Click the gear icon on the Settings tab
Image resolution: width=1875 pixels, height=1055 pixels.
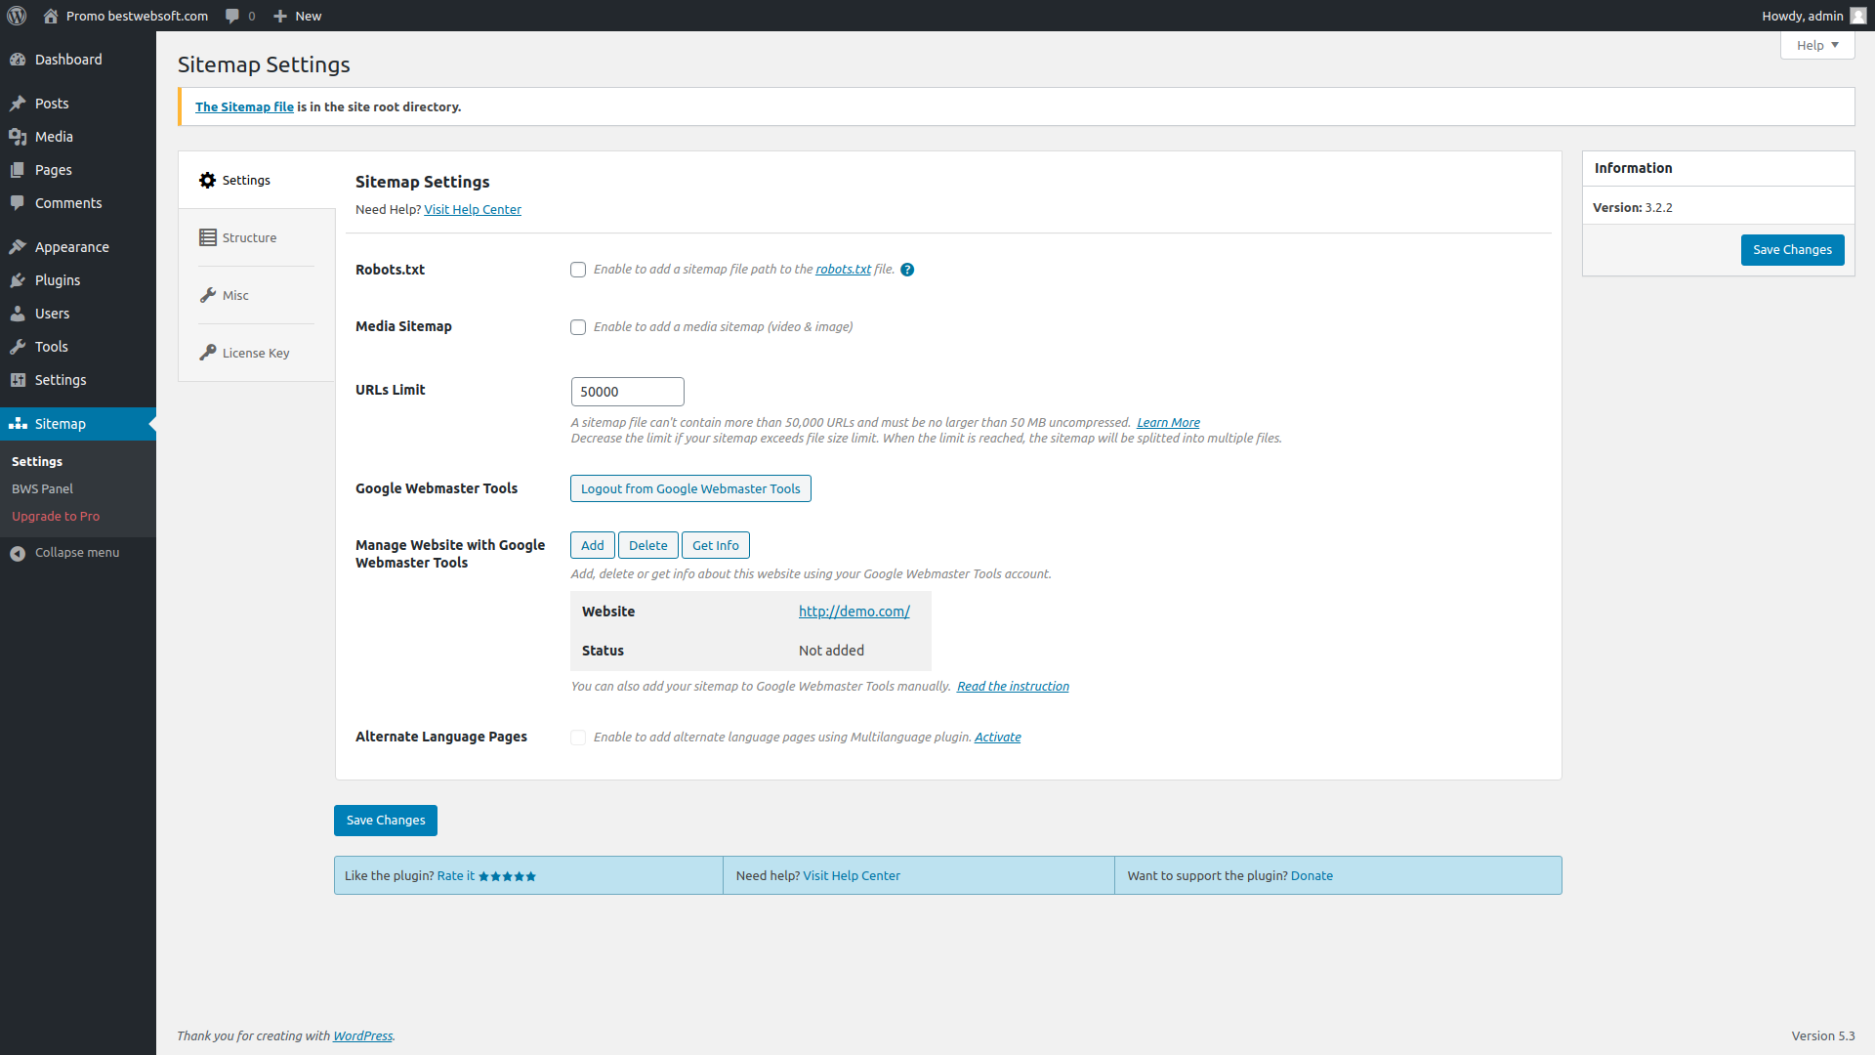click(207, 181)
